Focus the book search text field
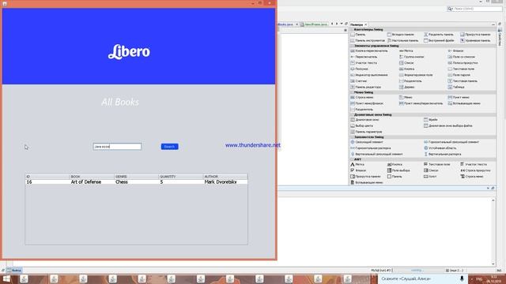The image size is (506, 284). (x=117, y=147)
